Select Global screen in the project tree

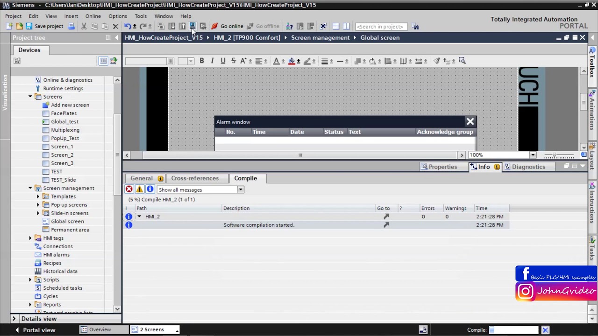67,221
